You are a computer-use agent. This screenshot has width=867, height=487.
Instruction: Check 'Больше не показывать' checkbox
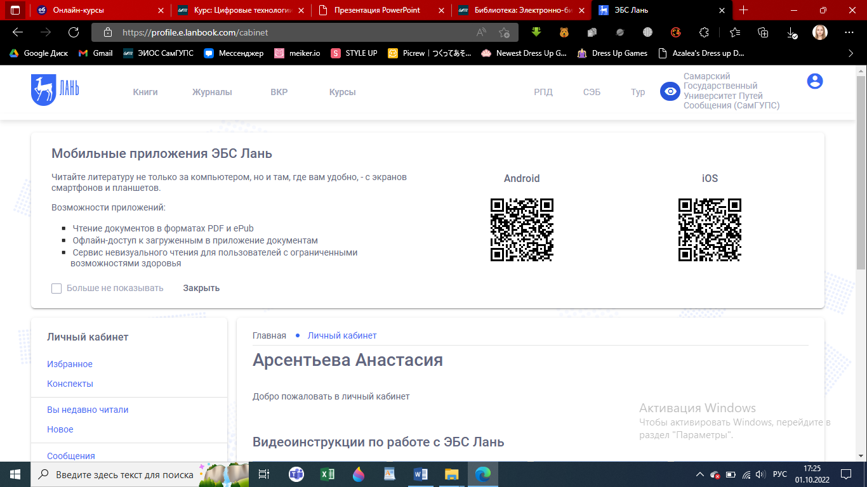(x=56, y=289)
